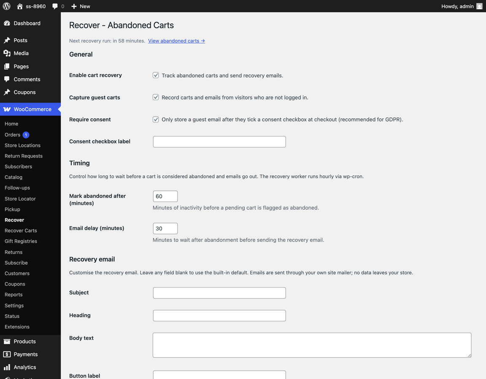Click the Body text resize handle
Image resolution: width=486 pixels, height=379 pixels.
click(x=469, y=355)
